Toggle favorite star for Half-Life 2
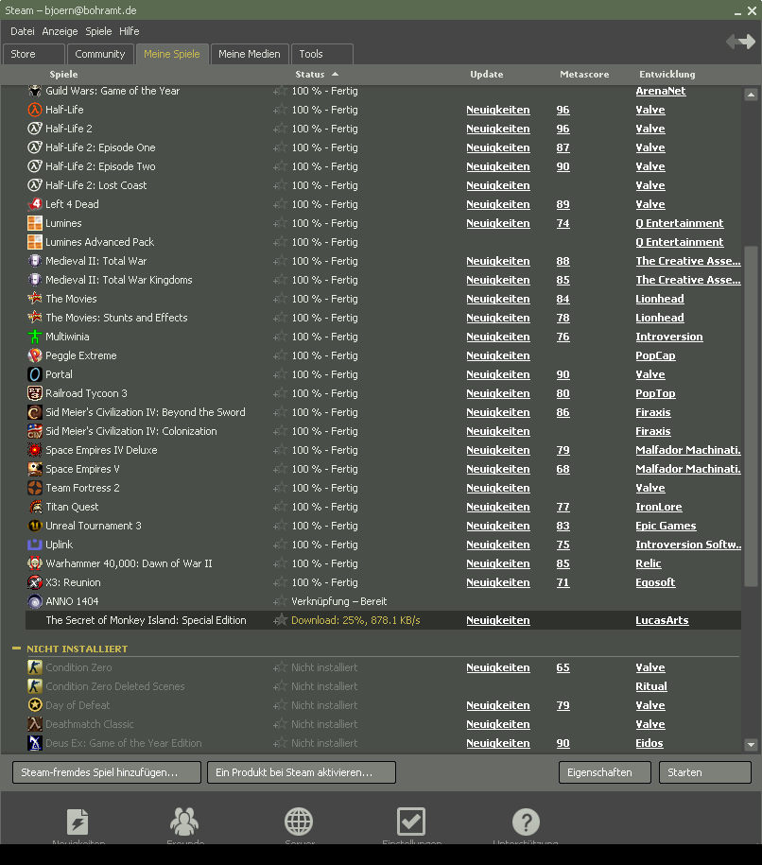762x865 pixels. (281, 129)
